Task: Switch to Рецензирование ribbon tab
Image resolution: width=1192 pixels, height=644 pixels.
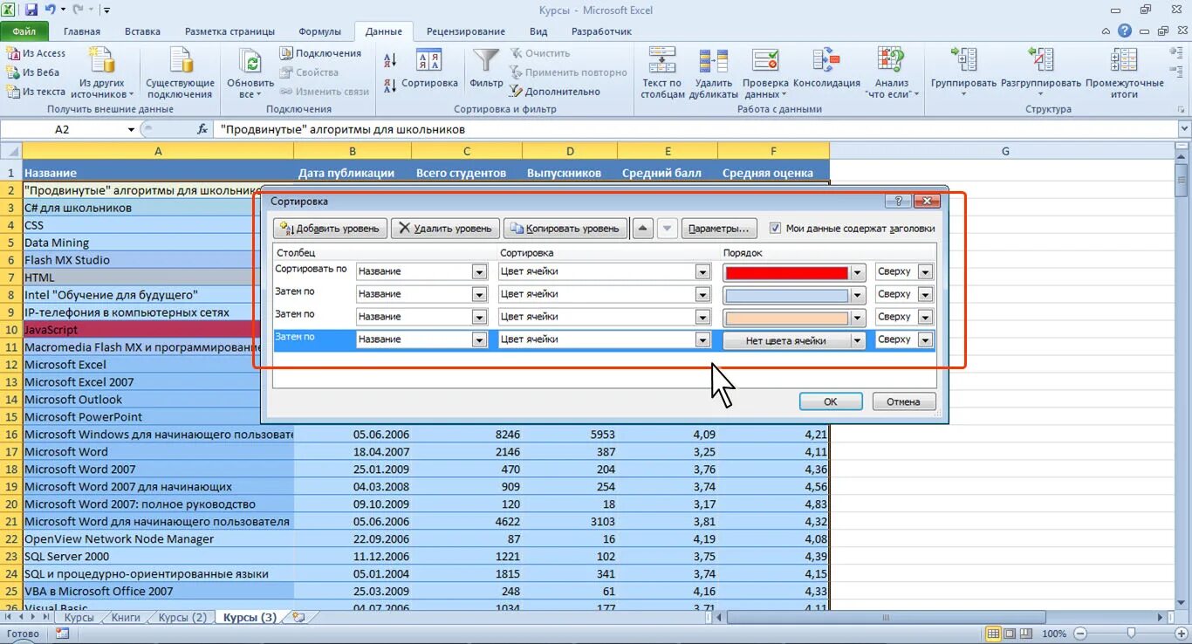Action: tap(465, 31)
